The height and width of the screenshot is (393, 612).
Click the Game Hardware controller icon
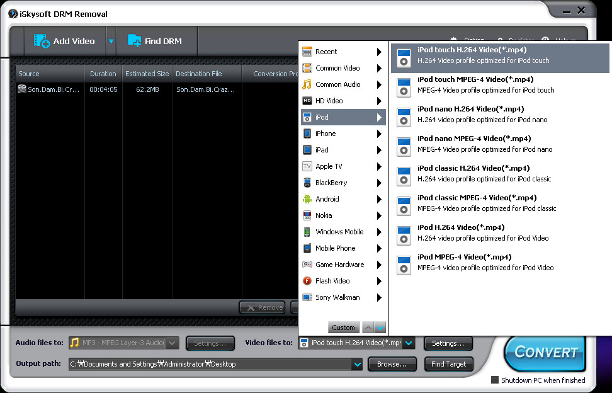coord(307,265)
